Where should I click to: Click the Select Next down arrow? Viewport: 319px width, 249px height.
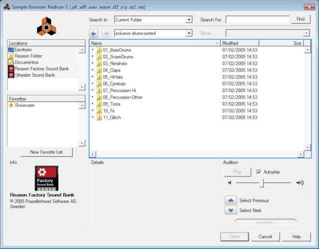coord(231,210)
